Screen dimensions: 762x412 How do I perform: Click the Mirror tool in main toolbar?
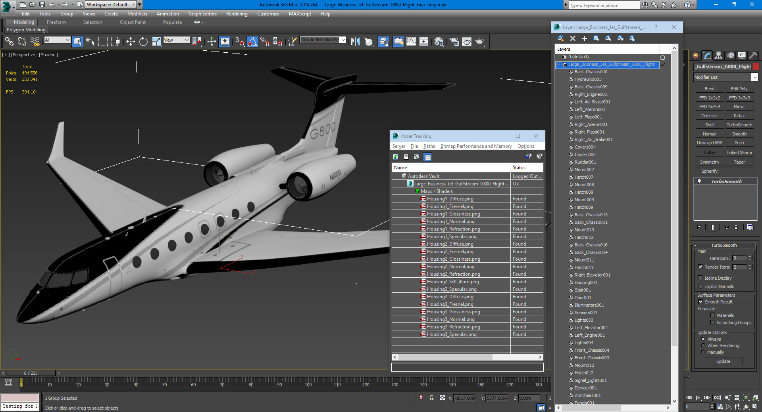tap(356, 41)
